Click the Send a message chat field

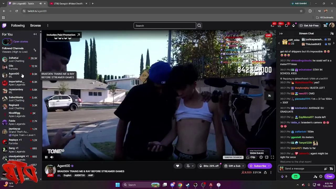click(306, 169)
